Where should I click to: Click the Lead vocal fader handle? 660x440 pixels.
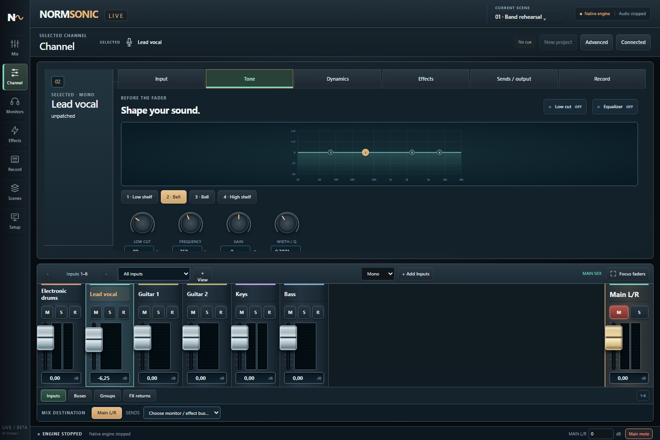point(94,340)
